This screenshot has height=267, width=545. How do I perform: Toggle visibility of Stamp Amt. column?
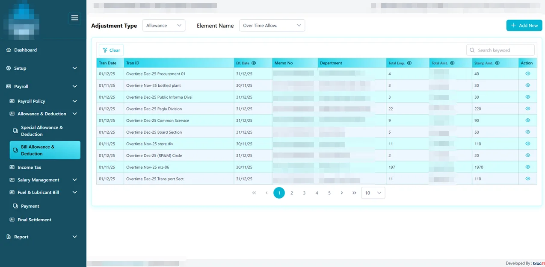pyautogui.click(x=497, y=63)
